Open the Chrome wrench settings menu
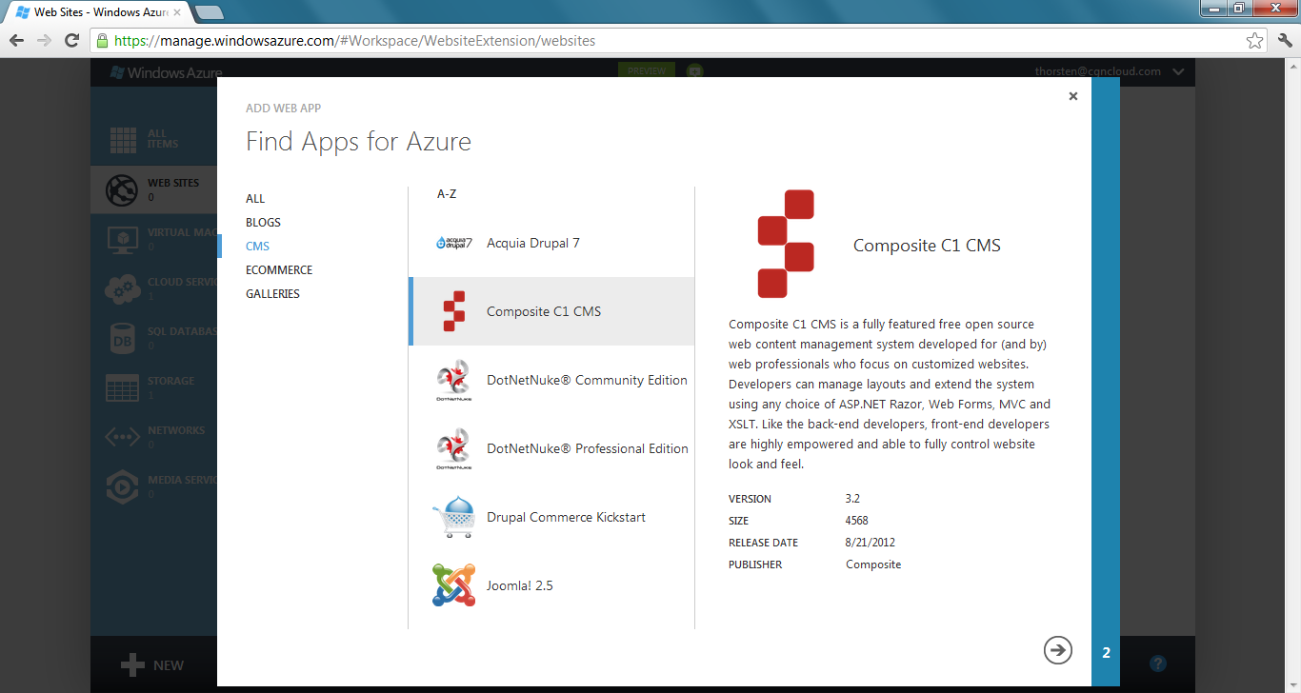Image resolution: width=1301 pixels, height=693 pixels. click(x=1284, y=41)
